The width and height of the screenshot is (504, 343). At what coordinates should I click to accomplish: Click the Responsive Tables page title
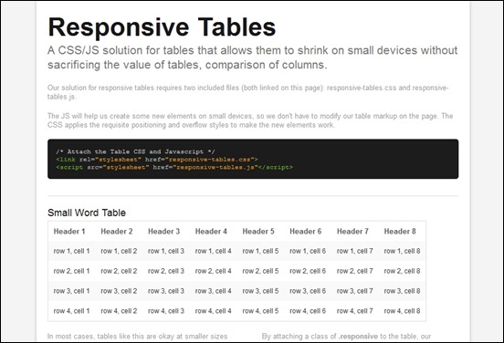(162, 27)
